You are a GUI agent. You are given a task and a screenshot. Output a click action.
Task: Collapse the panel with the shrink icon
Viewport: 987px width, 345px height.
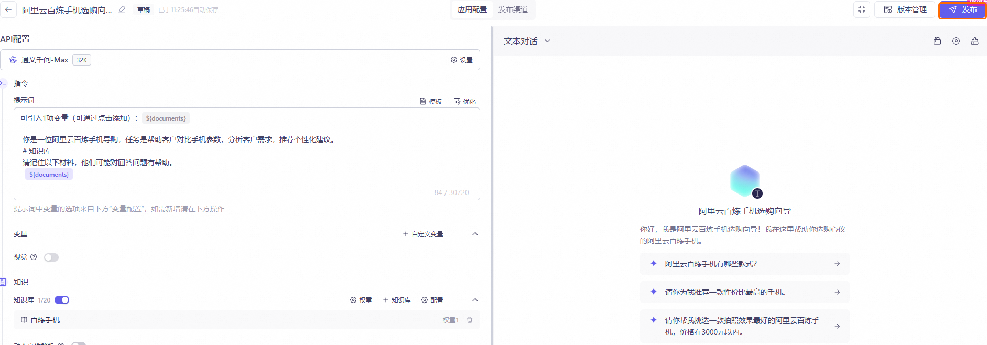point(862,9)
